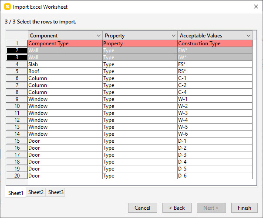The image size is (263, 218).
Task: Select row header 19
Action: (17, 169)
